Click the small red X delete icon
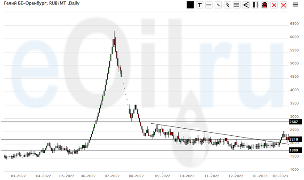Screen dimensions: 304x180 tap(274, 5)
